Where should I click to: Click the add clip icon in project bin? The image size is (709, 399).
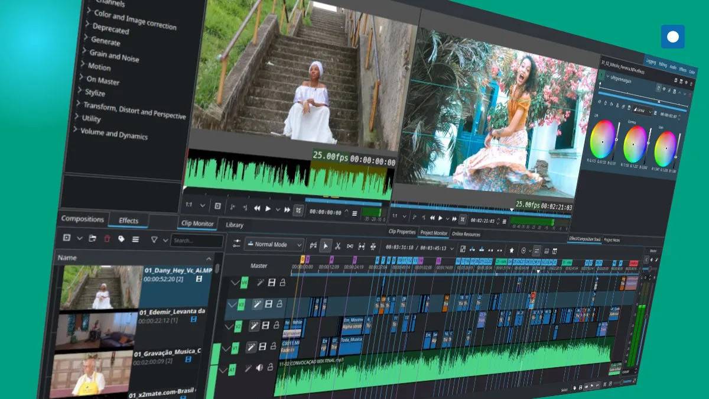pos(67,238)
